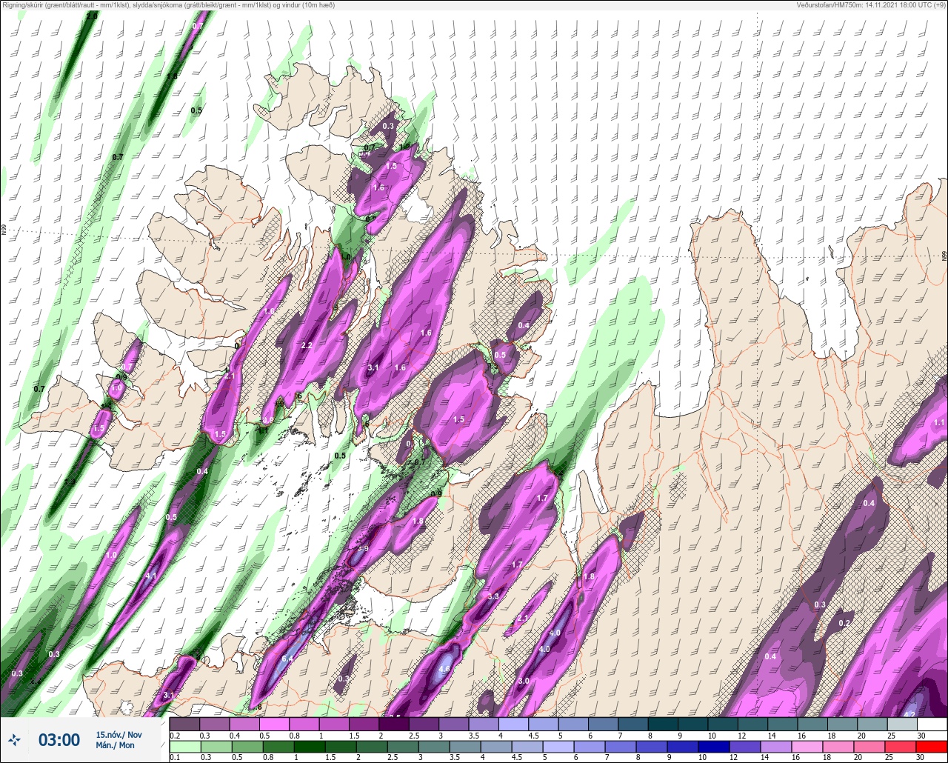
Task: Click the Veðurstofan logo icon beside 03:00
Action: [x=15, y=739]
